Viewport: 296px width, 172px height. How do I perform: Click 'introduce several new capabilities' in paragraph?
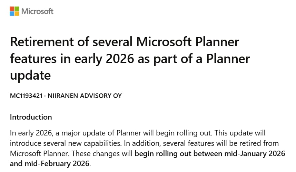pyautogui.click(x=66, y=143)
